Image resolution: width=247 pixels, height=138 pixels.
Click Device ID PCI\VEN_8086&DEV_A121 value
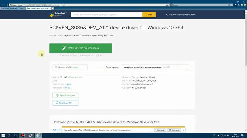144,81
